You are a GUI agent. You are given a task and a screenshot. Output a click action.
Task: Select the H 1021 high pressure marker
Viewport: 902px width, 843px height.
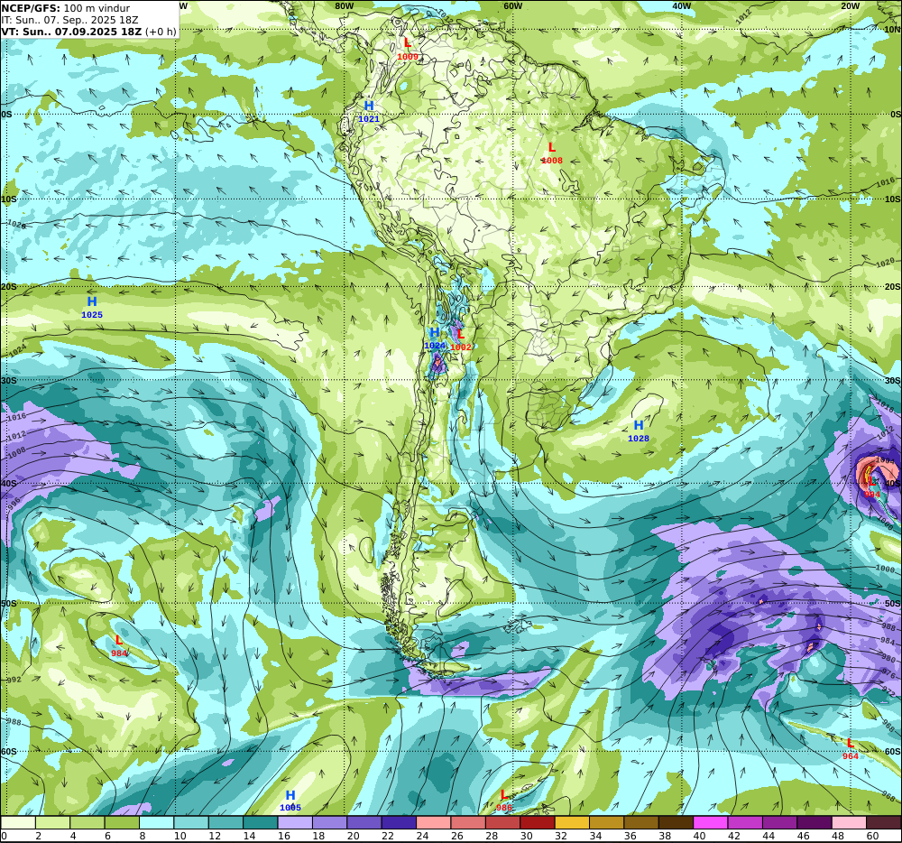click(369, 112)
